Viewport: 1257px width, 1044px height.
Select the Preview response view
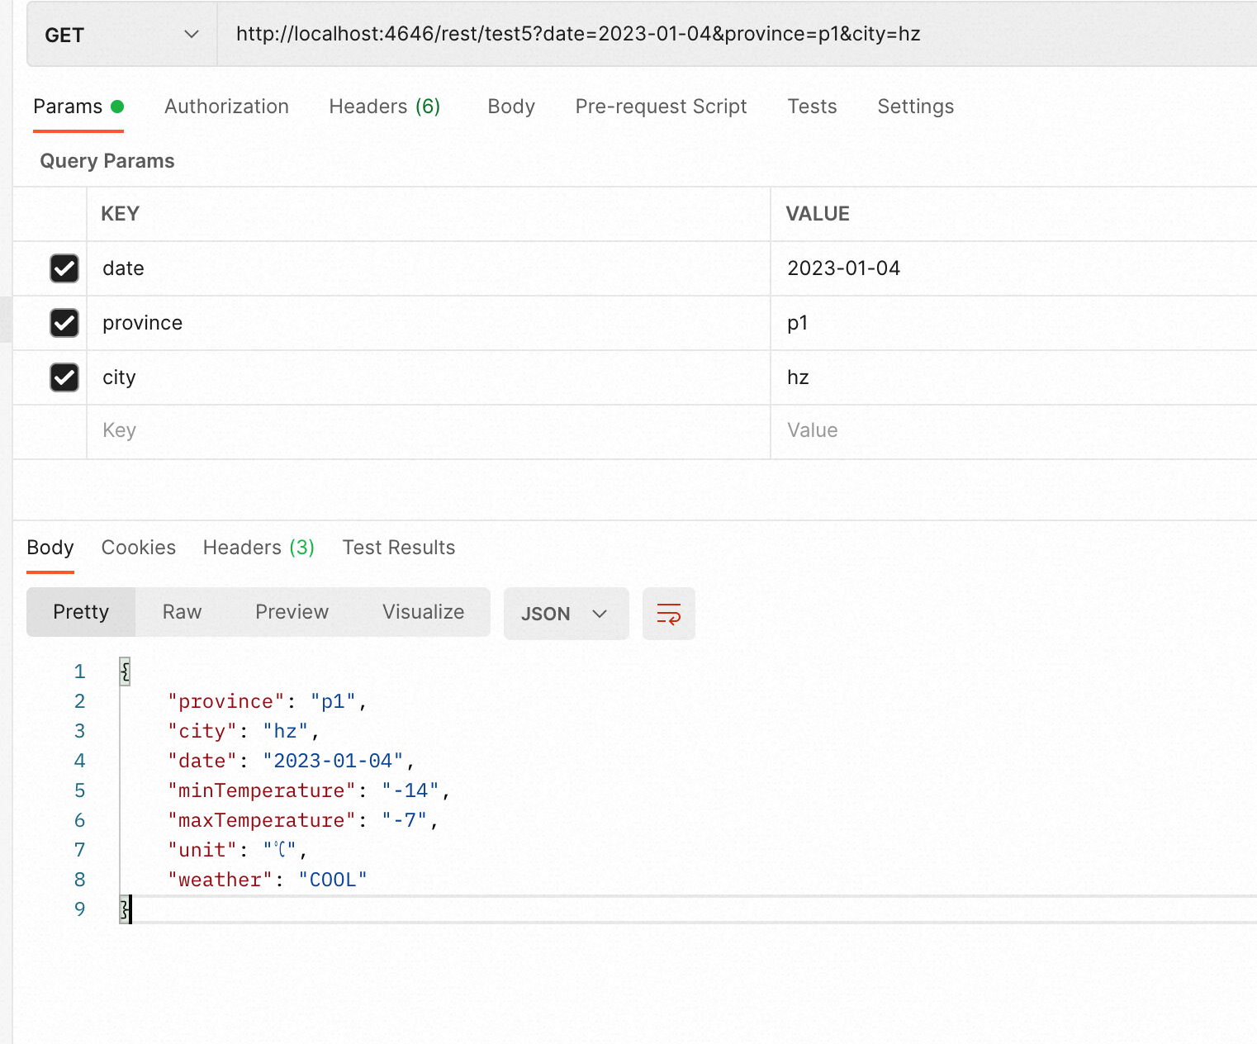[x=292, y=612]
